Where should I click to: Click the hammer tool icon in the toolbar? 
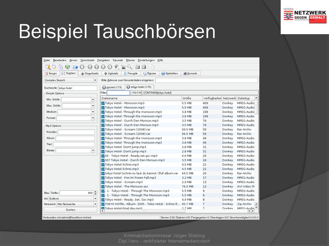coord(117,67)
